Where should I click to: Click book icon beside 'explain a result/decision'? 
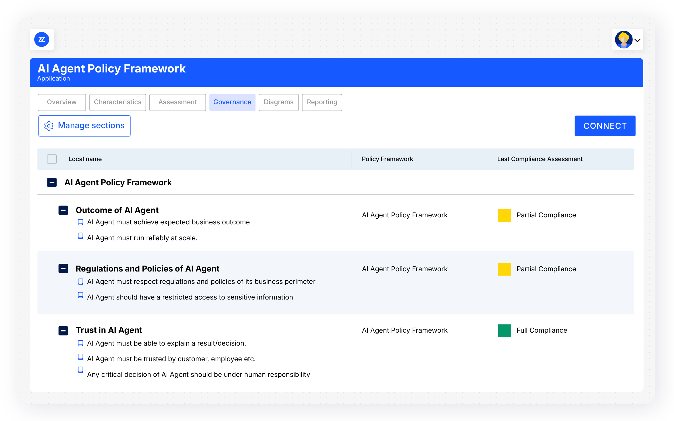(81, 343)
